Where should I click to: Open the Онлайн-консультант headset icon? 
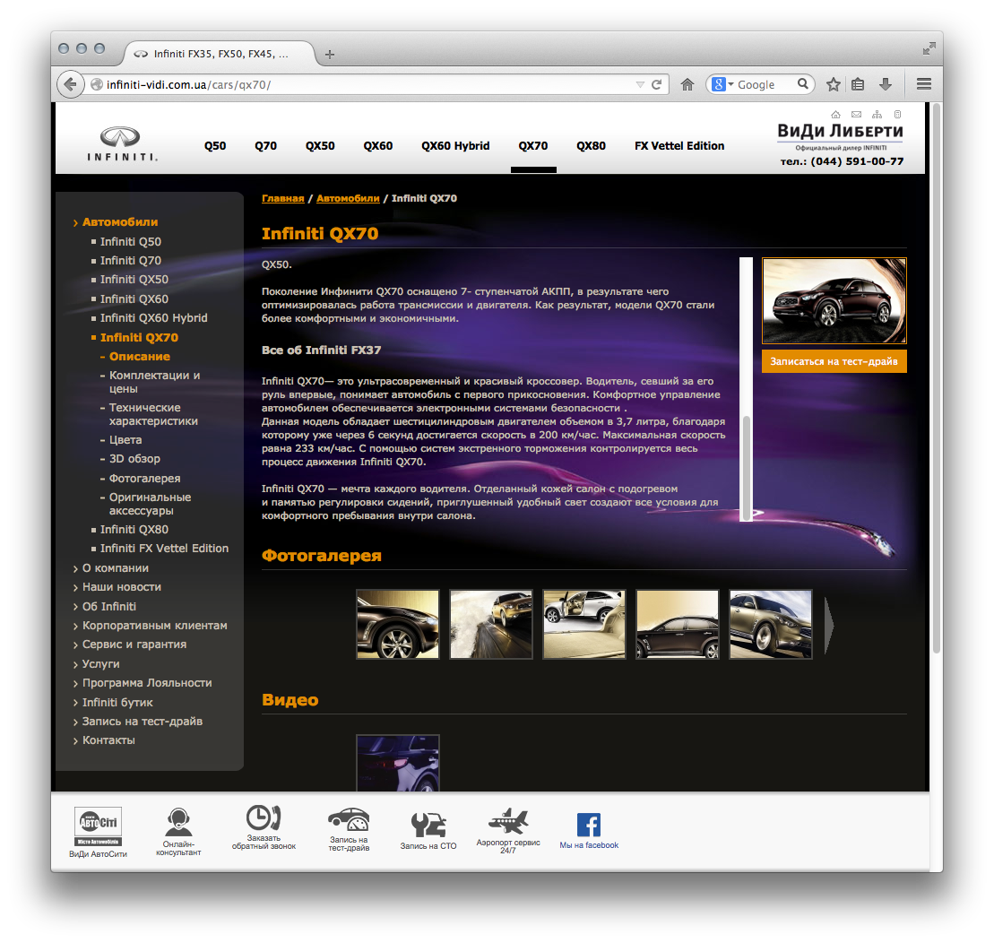pyautogui.click(x=177, y=822)
